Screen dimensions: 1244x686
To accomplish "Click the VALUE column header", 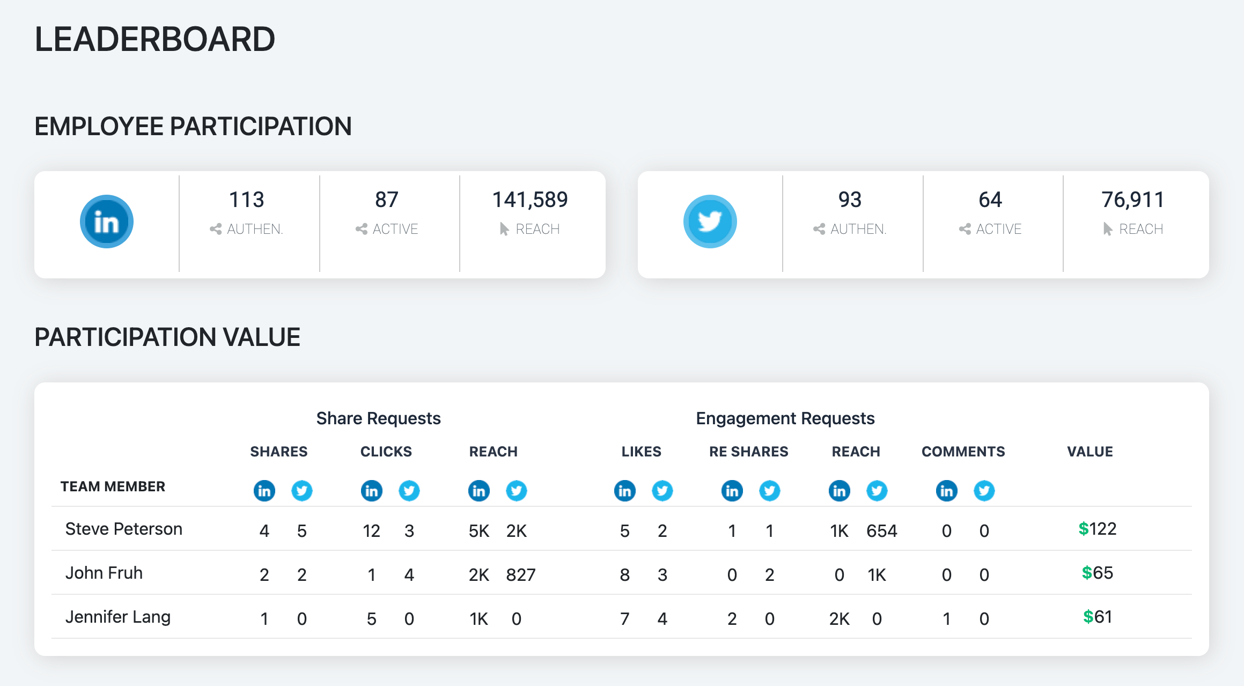I will [x=1090, y=452].
